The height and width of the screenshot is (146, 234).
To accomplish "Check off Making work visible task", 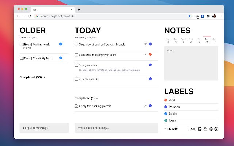I will (x=21, y=45).
